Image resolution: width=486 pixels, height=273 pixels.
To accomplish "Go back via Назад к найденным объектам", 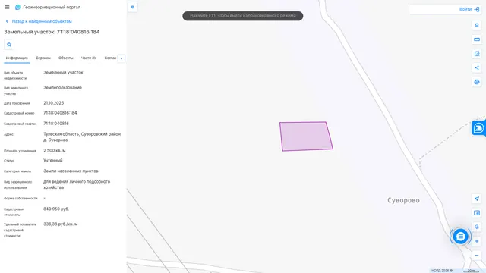I will click(42, 21).
